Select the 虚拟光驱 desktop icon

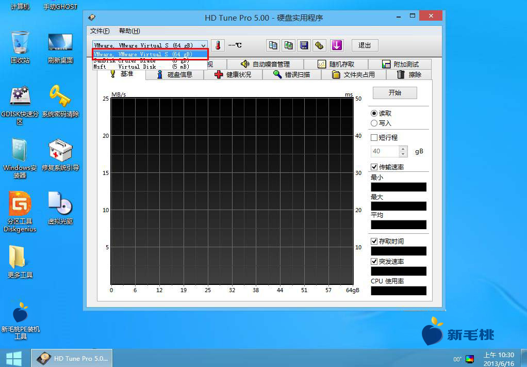click(x=60, y=208)
